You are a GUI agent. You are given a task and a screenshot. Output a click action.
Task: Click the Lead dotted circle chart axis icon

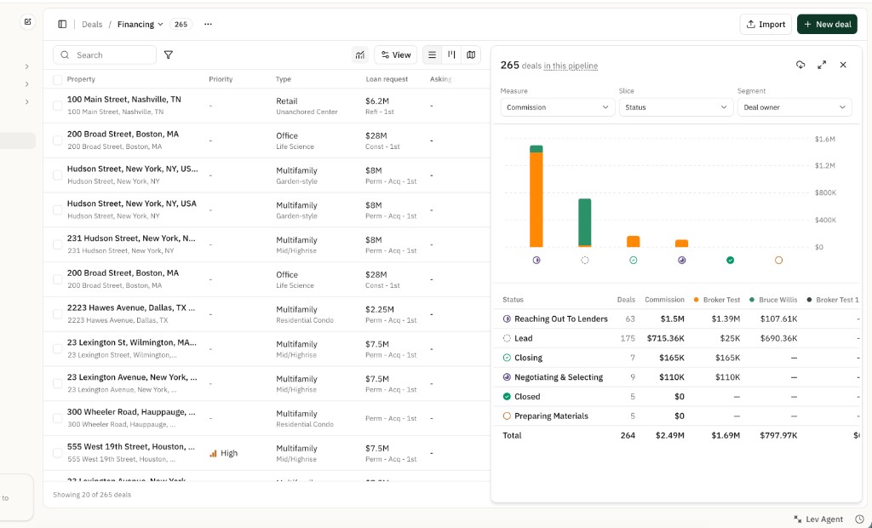(x=584, y=260)
